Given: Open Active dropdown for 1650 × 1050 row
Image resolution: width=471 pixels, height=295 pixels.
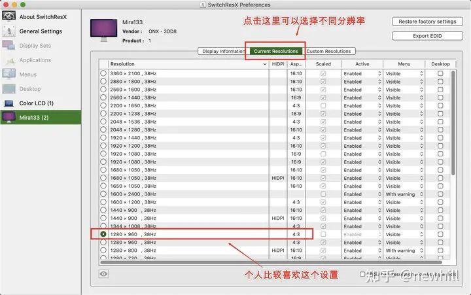Looking at the screenshot, I should point(362,186).
